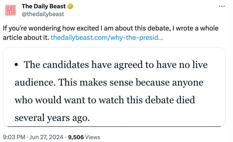Click the tweet's first line about the debate

coord(110,29)
